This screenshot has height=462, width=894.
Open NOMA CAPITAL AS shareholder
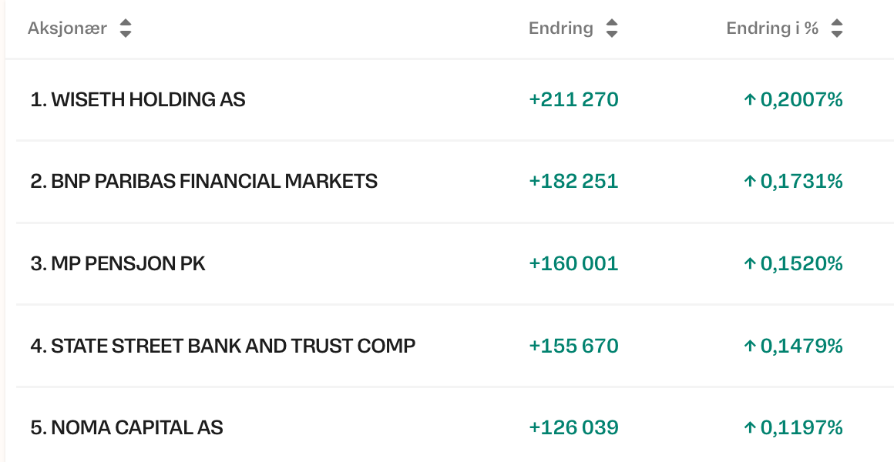coord(127,428)
